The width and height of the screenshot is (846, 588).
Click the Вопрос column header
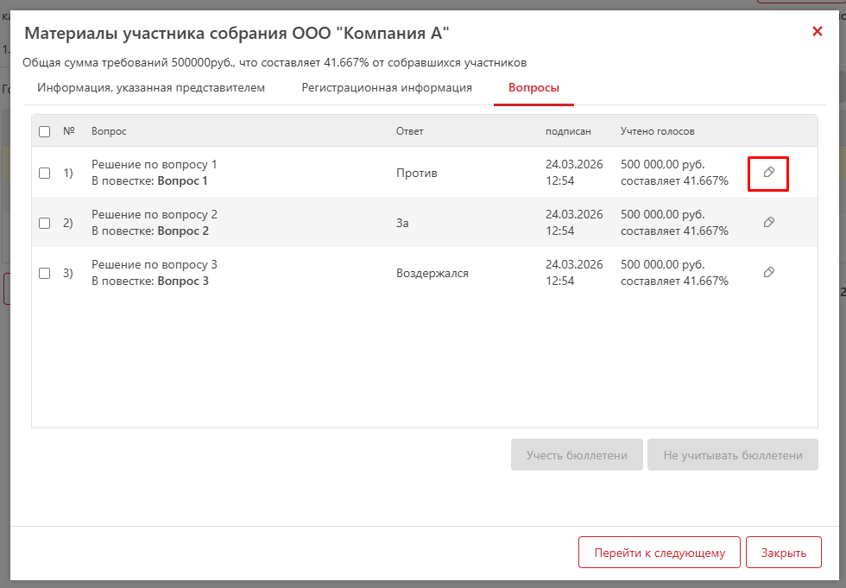109,131
